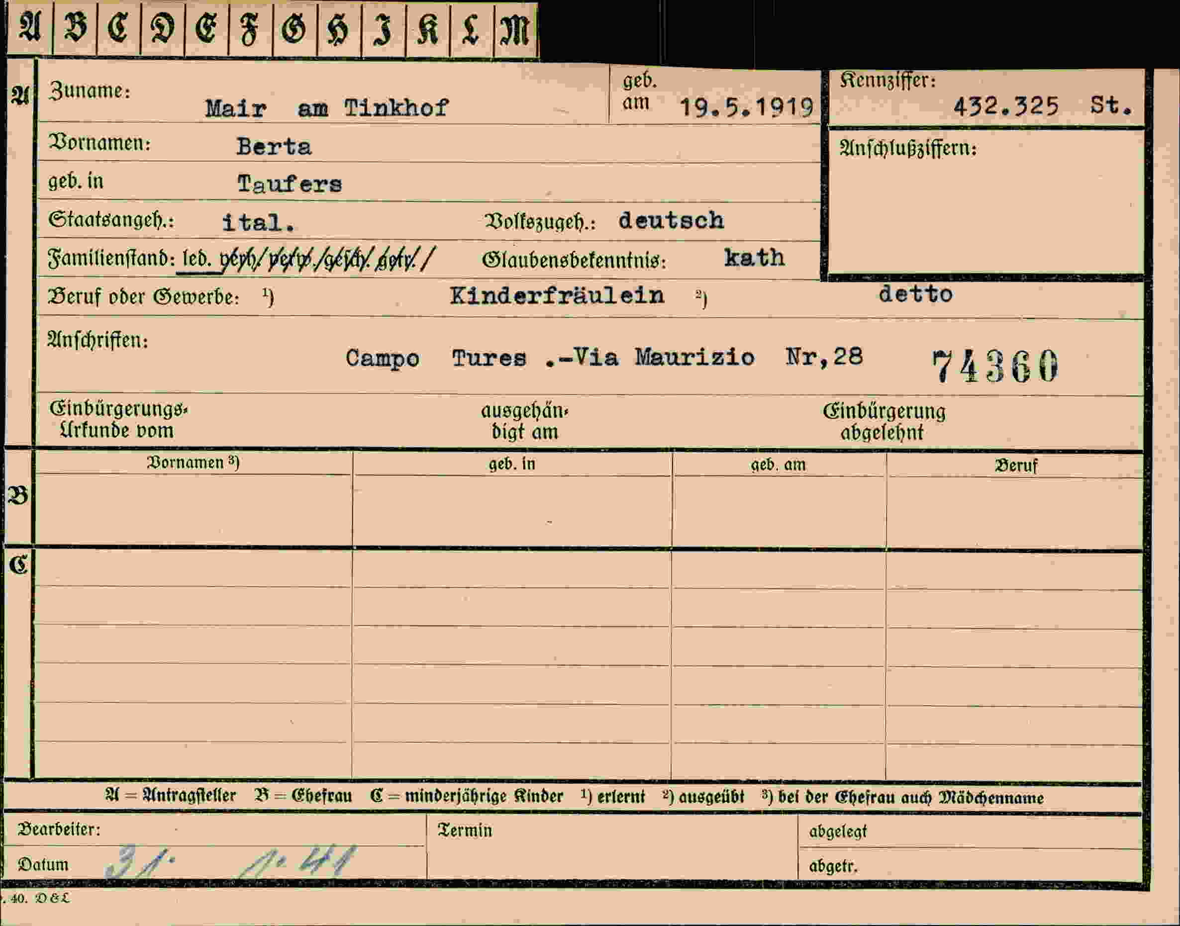Image resolution: width=1180 pixels, height=926 pixels.
Task: Click first name 'Berta'
Action: click(274, 147)
